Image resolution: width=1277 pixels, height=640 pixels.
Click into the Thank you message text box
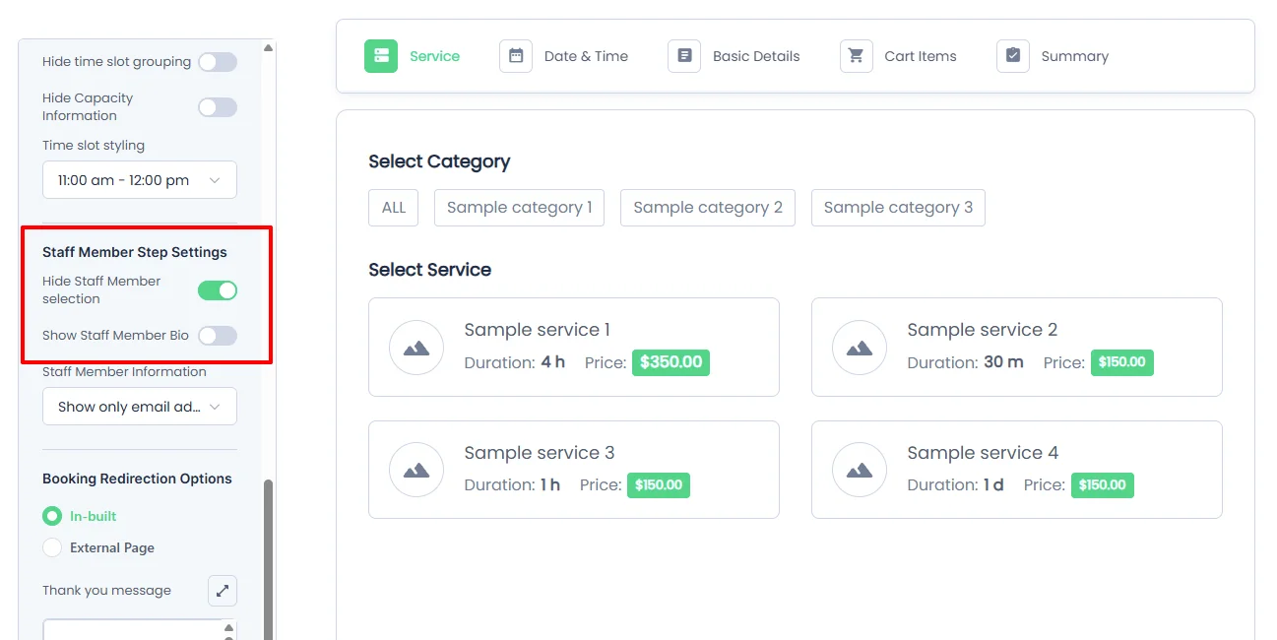pos(132,630)
